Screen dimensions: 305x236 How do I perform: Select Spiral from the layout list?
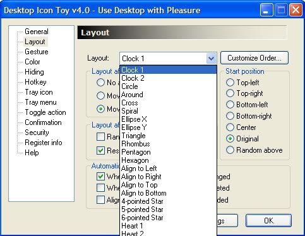(x=169, y=111)
